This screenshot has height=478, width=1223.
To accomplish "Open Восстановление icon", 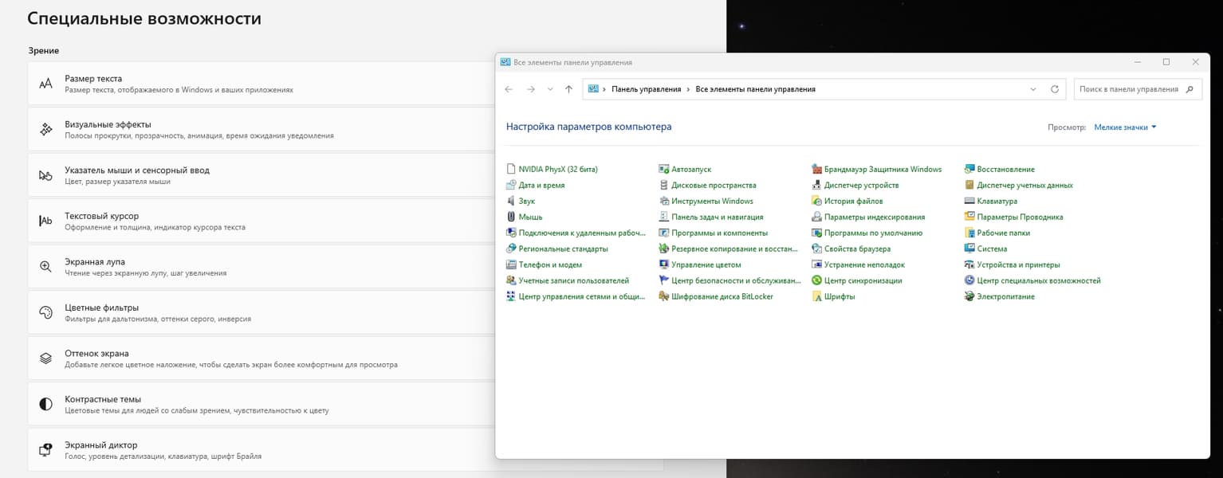I will point(969,169).
